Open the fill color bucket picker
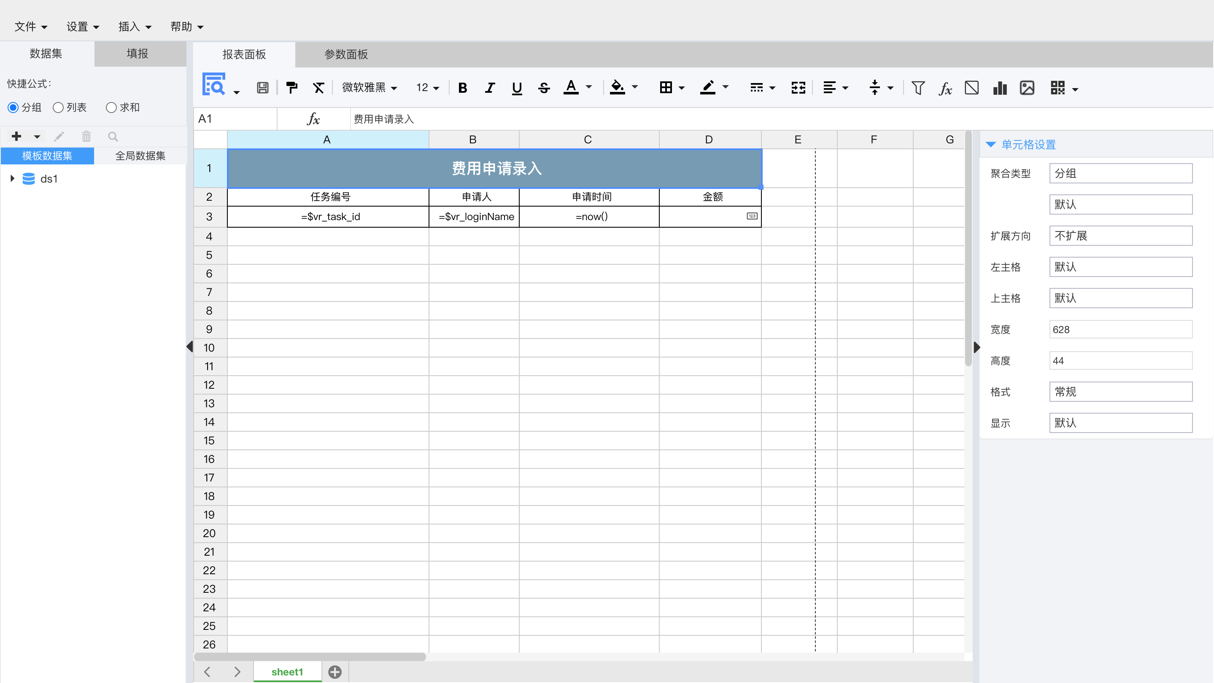This screenshot has height=683, width=1214. tap(618, 88)
